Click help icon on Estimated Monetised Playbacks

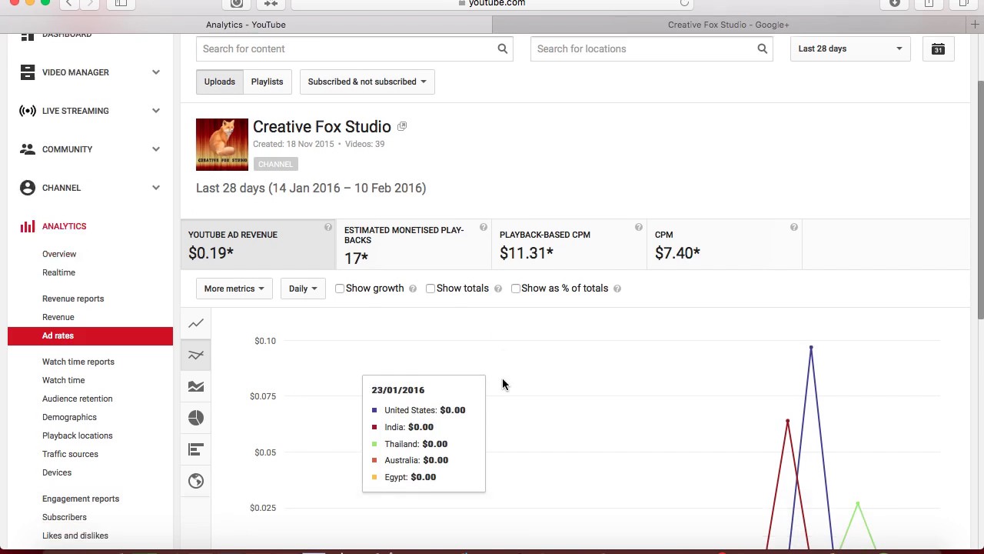483,227
